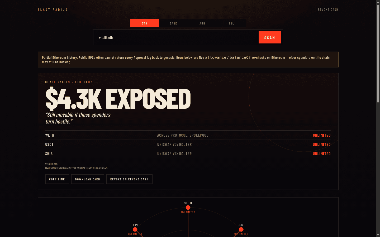Screen dimensions: 380x237
Task: Click the SHIB row token name
Action: pyautogui.click(x=49, y=154)
